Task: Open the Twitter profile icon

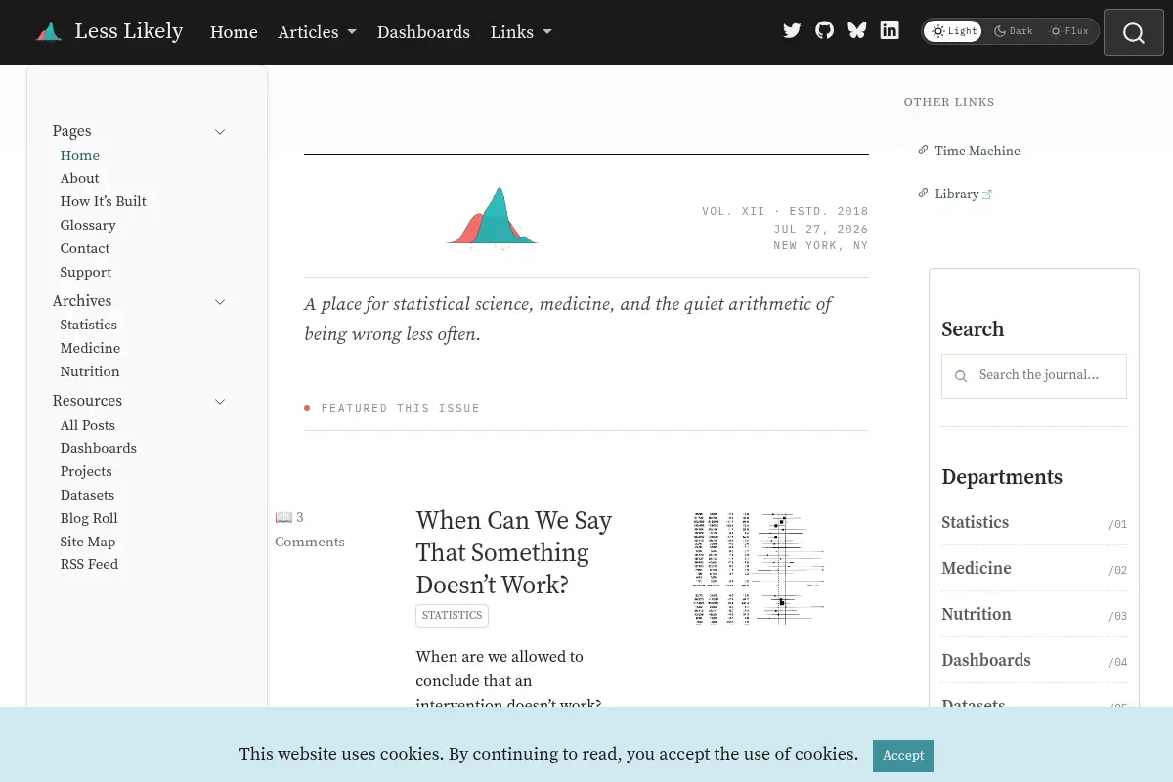Action: point(792,30)
